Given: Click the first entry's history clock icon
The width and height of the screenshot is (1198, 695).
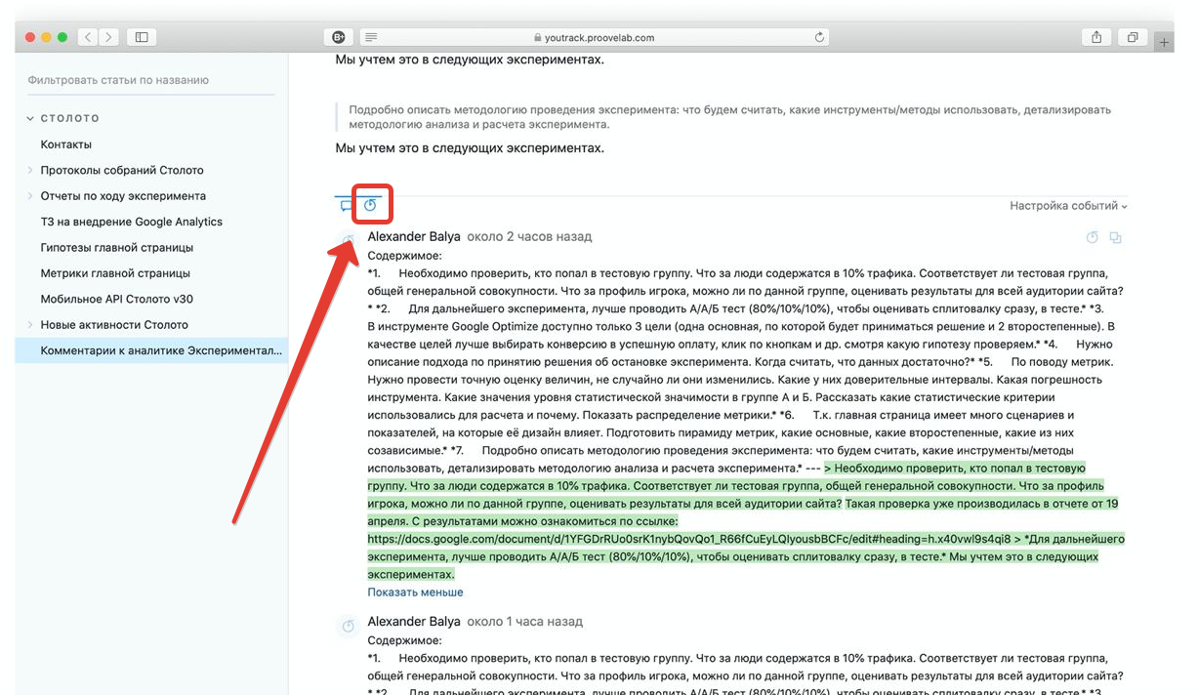Looking at the screenshot, I should pos(1093,237).
